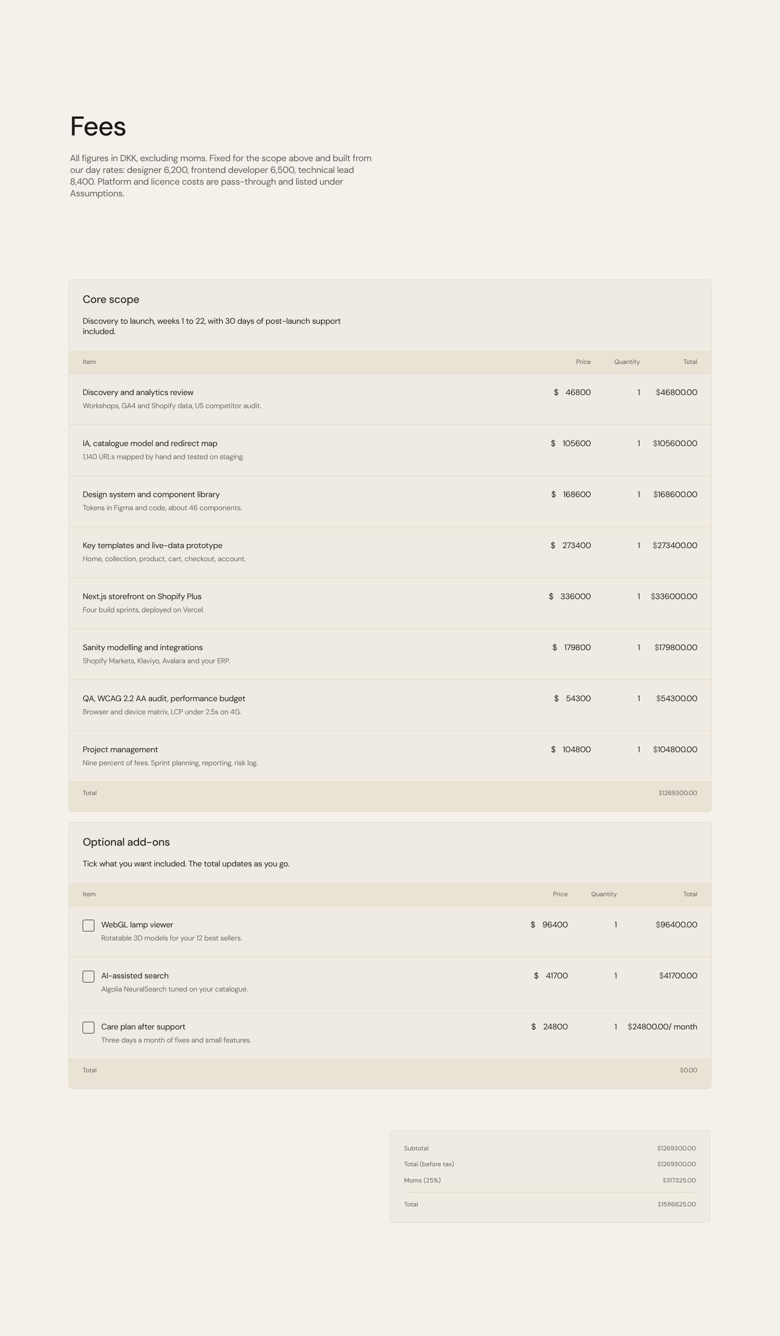
Task: Click the Quantity column header in Core scope
Action: [627, 362]
